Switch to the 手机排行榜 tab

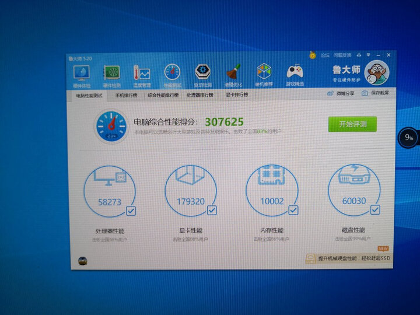point(126,95)
